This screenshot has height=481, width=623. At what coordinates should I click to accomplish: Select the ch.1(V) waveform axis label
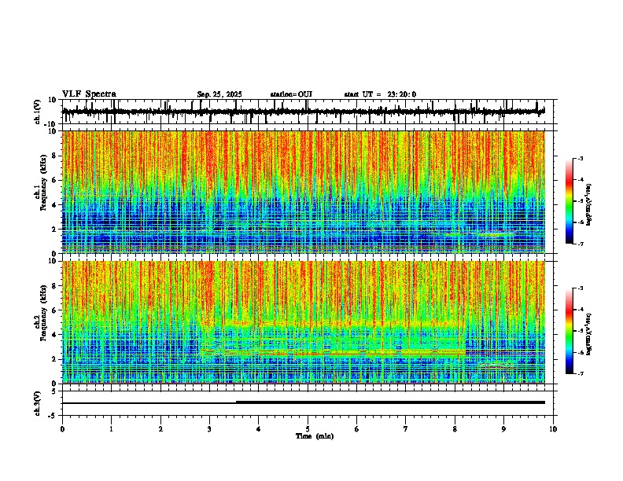point(38,112)
